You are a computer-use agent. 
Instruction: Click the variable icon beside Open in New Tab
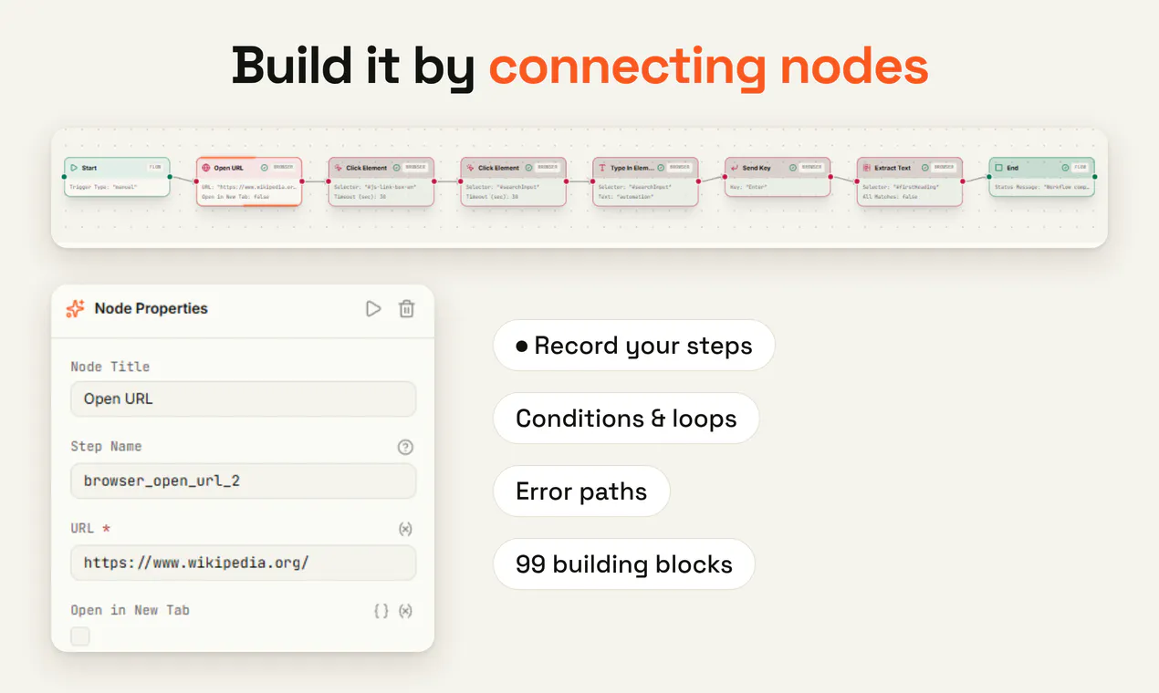click(406, 611)
